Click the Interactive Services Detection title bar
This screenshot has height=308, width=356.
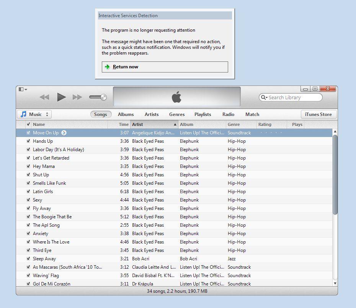pyautogui.click(x=165, y=16)
